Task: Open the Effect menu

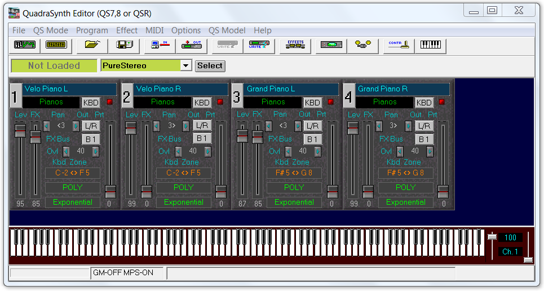Action: [x=127, y=30]
